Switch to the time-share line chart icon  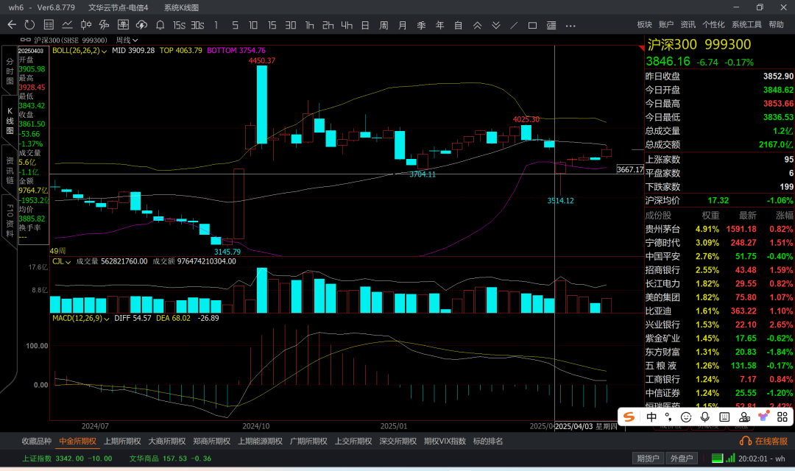[x=67, y=25]
